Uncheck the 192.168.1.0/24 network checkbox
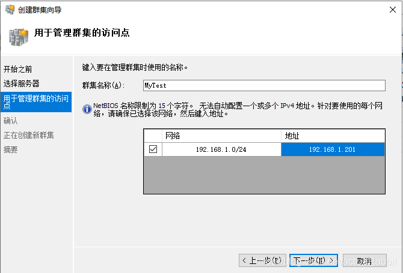 (x=153, y=149)
